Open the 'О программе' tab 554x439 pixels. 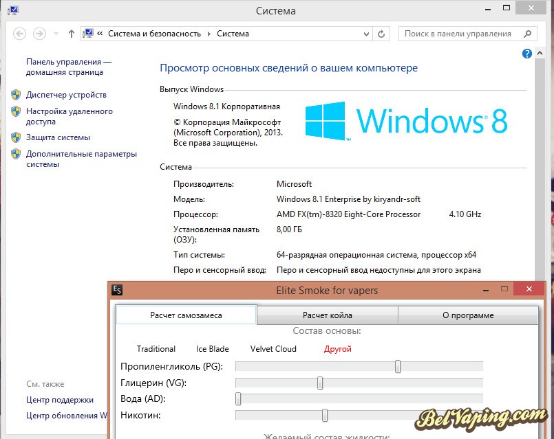point(468,315)
